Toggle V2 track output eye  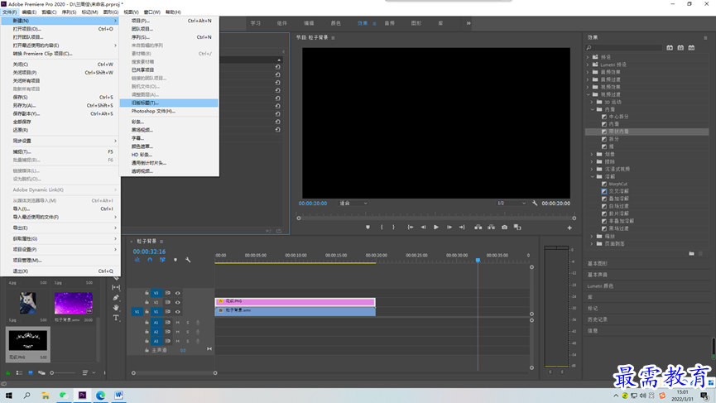178,302
